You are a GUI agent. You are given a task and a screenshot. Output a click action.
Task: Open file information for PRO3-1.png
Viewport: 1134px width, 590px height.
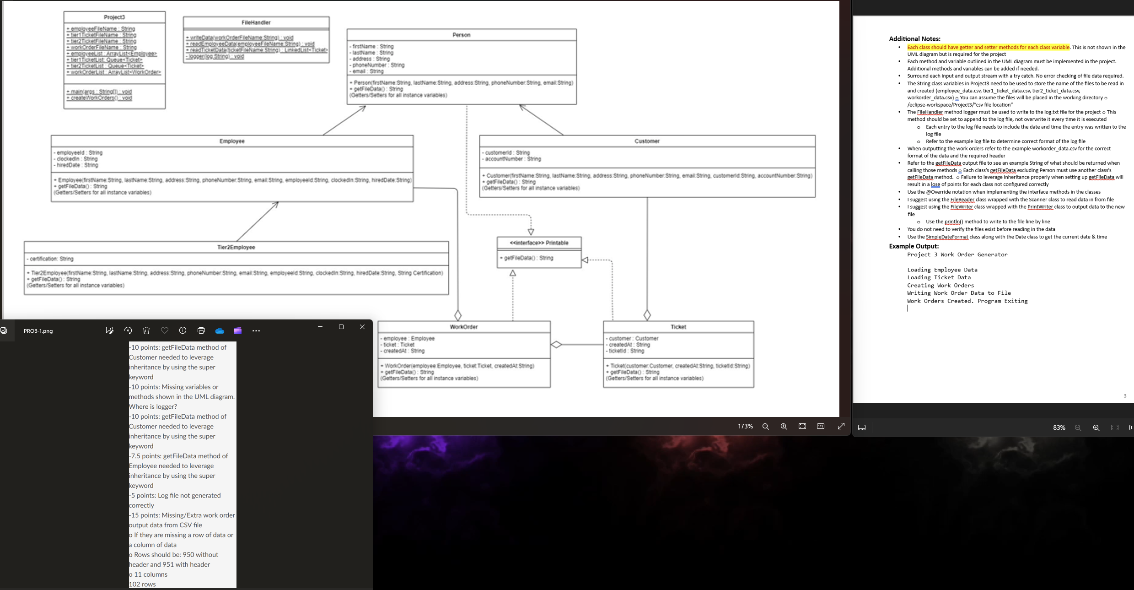[183, 330]
